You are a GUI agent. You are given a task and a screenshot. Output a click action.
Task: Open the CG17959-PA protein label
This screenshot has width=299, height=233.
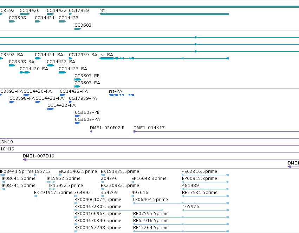83,98
